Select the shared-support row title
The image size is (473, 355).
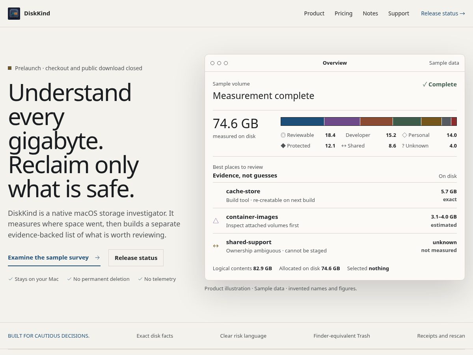pyautogui.click(x=249, y=242)
